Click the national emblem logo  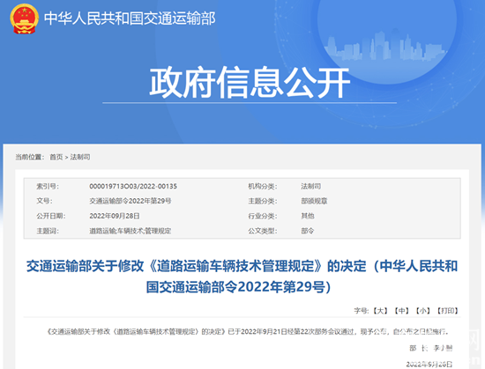point(25,18)
